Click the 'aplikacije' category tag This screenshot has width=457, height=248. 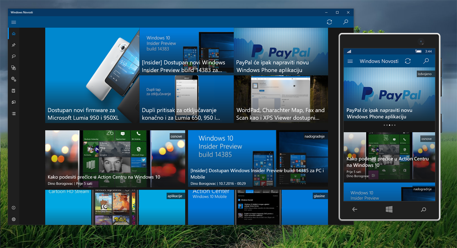(x=176, y=196)
